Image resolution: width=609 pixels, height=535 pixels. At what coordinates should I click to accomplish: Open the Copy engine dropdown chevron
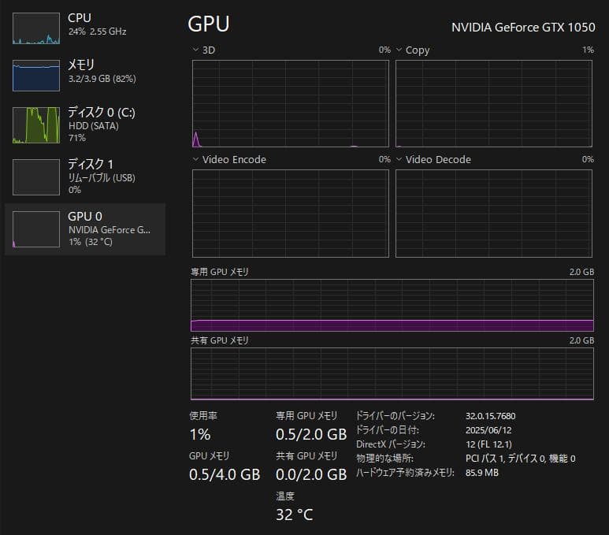click(399, 50)
